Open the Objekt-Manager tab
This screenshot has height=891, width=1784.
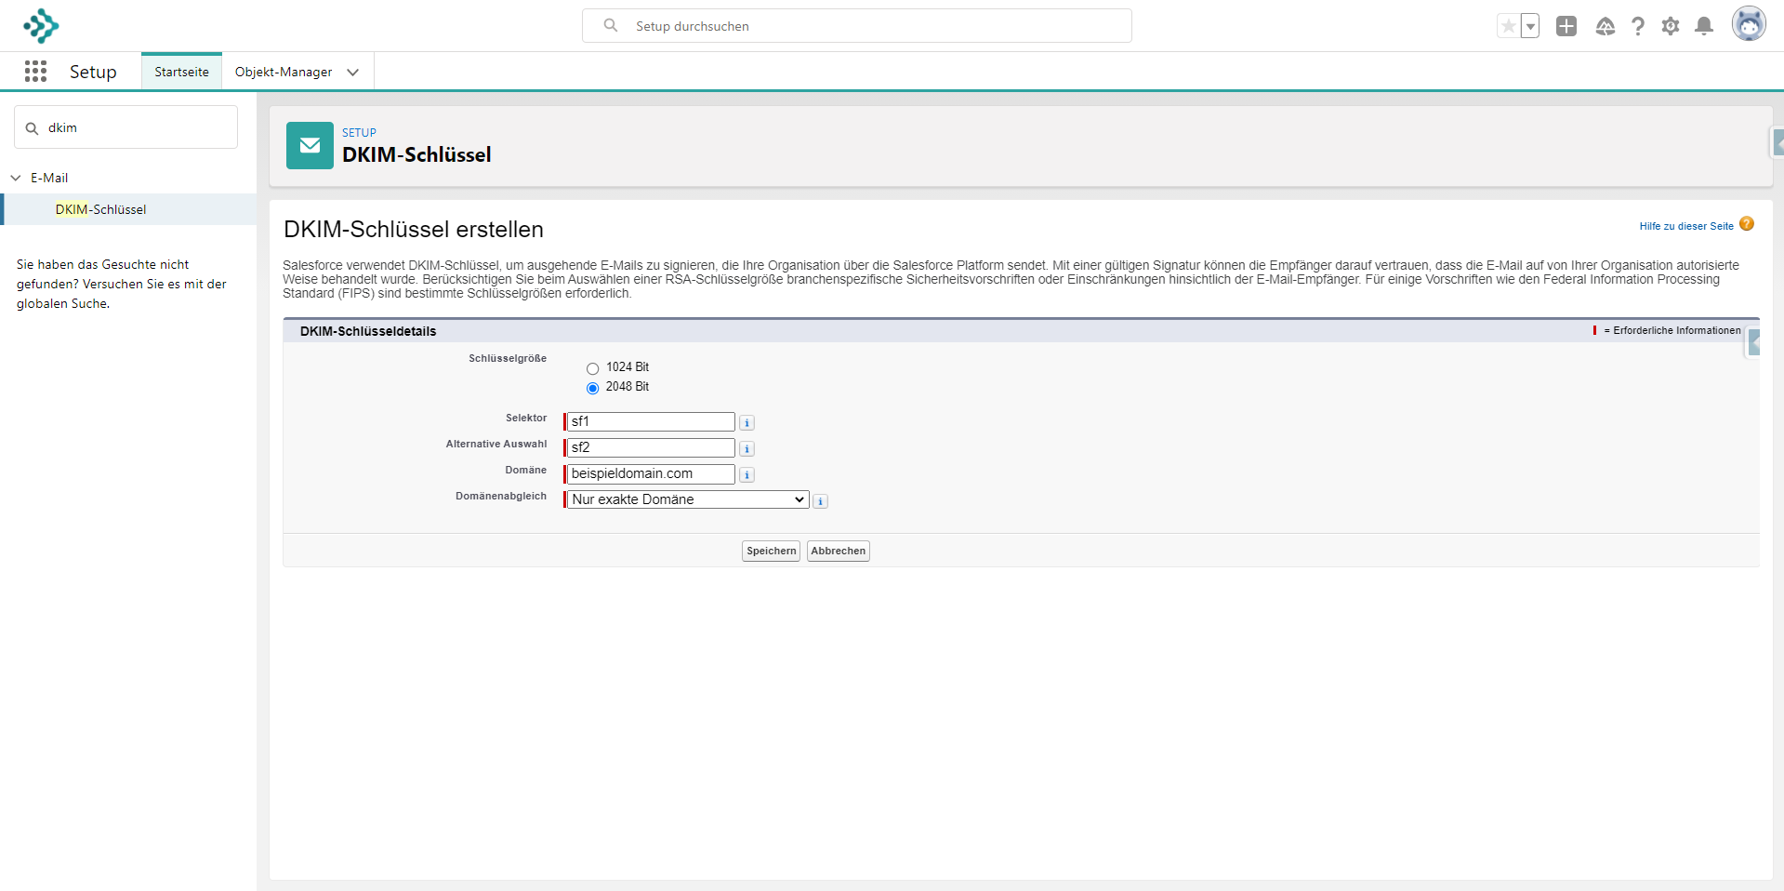click(x=283, y=72)
